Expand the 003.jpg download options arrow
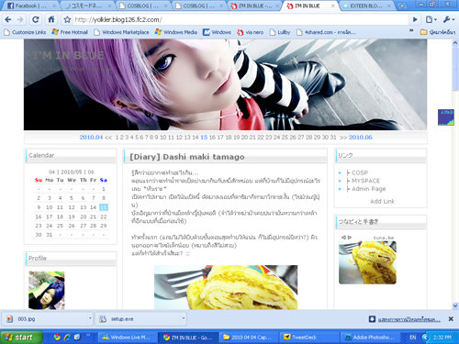Screen dimensions: 459x344 coord(90,318)
